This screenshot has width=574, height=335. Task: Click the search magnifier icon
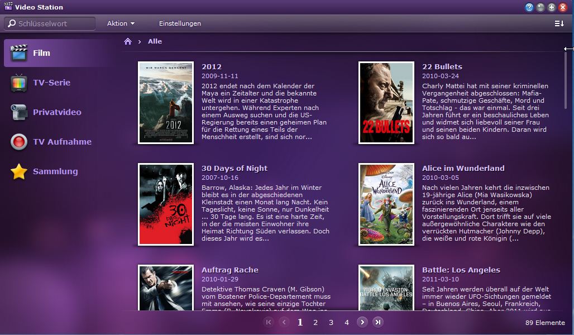click(12, 23)
